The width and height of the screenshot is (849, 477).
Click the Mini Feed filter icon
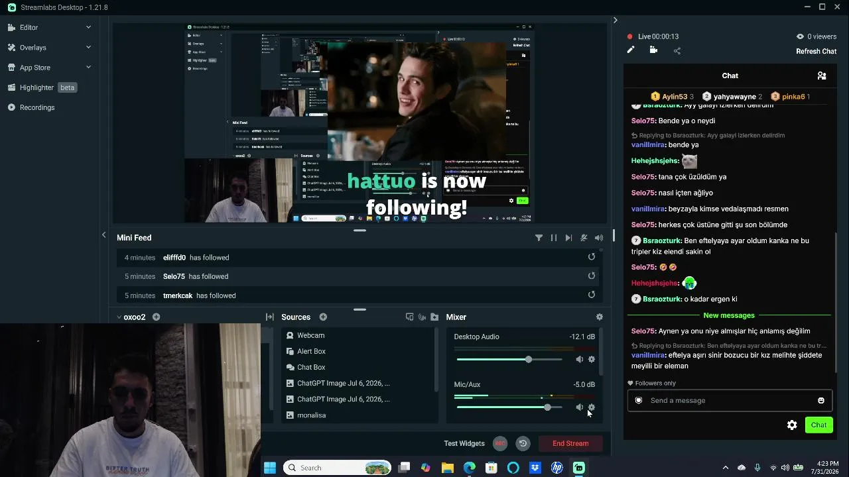(x=539, y=238)
